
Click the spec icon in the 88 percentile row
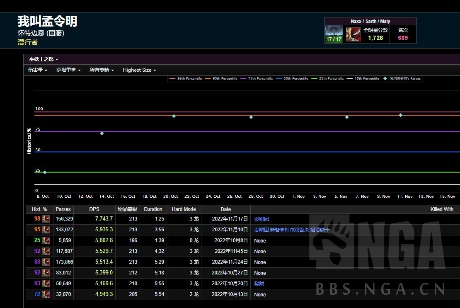click(x=46, y=262)
